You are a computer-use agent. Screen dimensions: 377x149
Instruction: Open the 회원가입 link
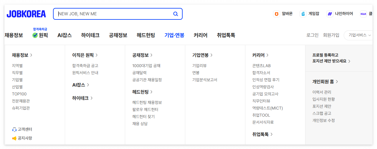[x=331, y=35]
